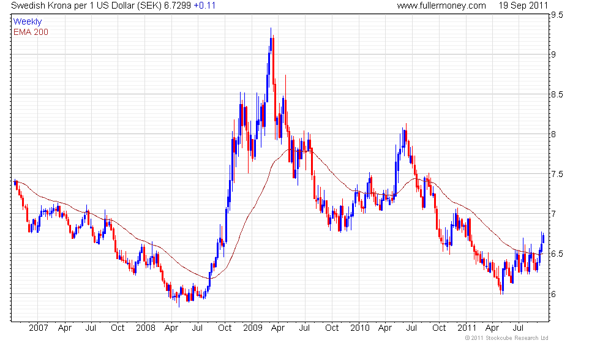Click 'Apr' label following 2010
600x343 pixels.
[385, 328]
